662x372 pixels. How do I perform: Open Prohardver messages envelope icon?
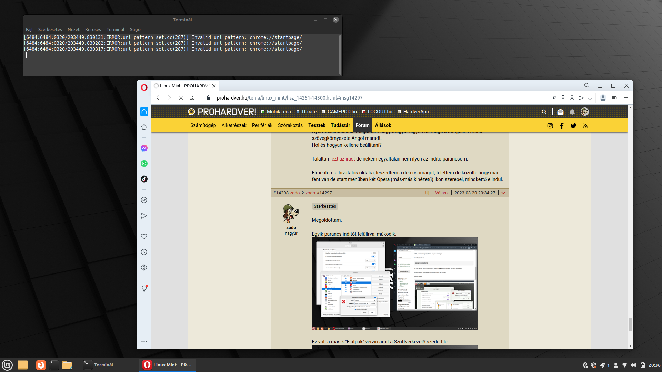click(x=560, y=112)
